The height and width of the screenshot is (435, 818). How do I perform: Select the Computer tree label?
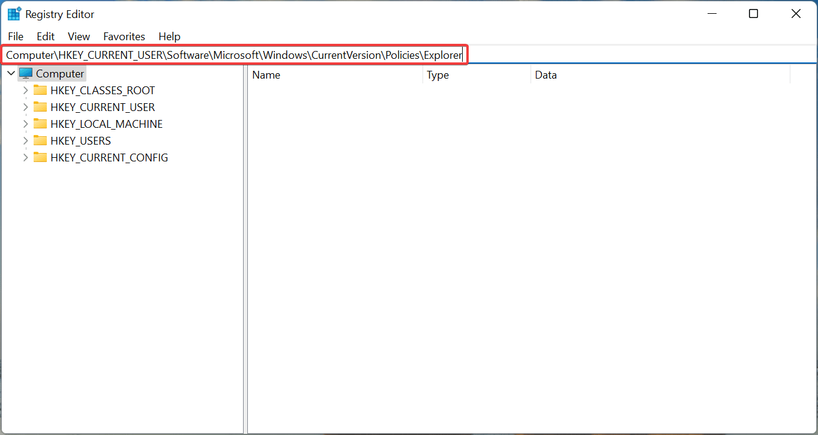pos(60,74)
